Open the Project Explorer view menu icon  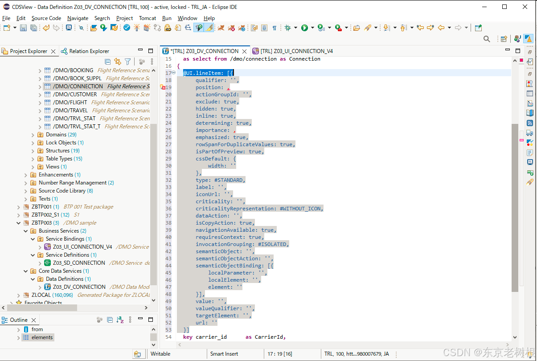coord(152,61)
